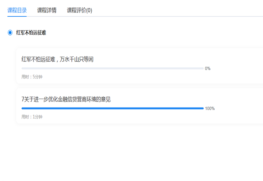Click the midpoint of the 100% bar
This screenshot has width=263, height=181.
pyautogui.click(x=112, y=108)
